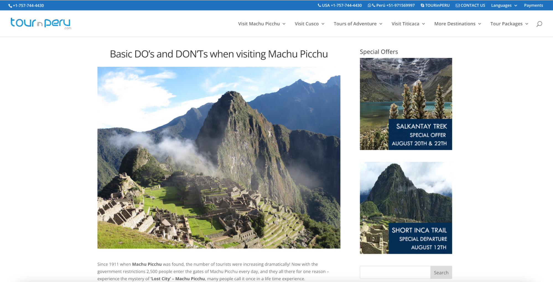Click the search magnifier icon in navigation
The image size is (553, 282).
(539, 24)
